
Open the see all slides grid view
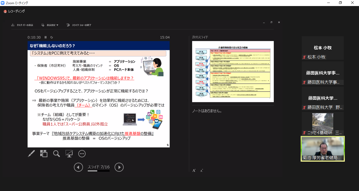pos(44,154)
